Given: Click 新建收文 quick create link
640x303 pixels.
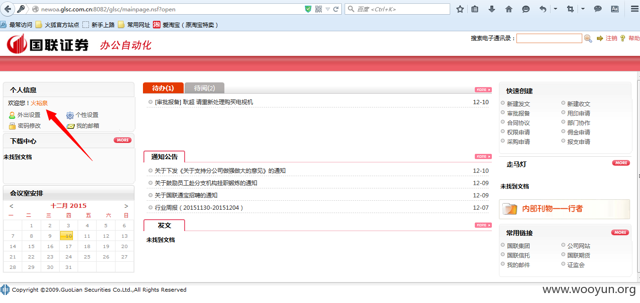Looking at the screenshot, I should point(579,104).
